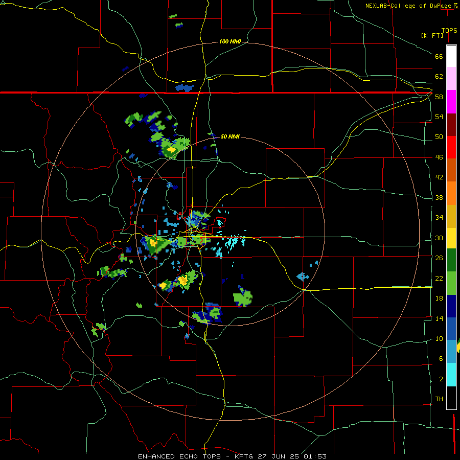Image resolution: width=460 pixels, height=460 pixels.
Task: Click the 58 legend value
Action: [x=439, y=97]
